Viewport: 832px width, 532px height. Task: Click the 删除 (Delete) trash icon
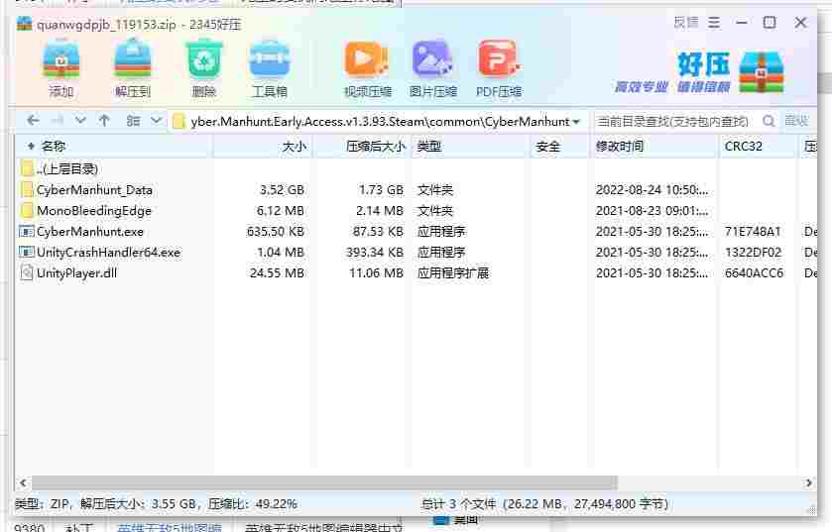point(203,67)
